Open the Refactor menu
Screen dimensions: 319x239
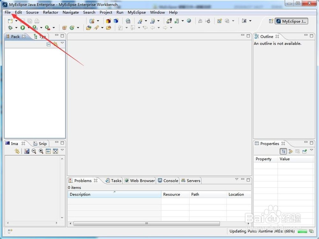coord(50,12)
